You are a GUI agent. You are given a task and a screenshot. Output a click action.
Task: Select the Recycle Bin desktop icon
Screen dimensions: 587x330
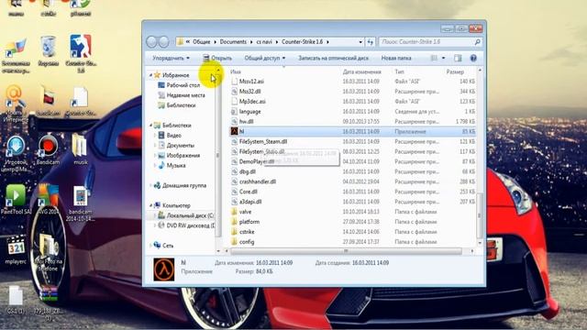49,51
